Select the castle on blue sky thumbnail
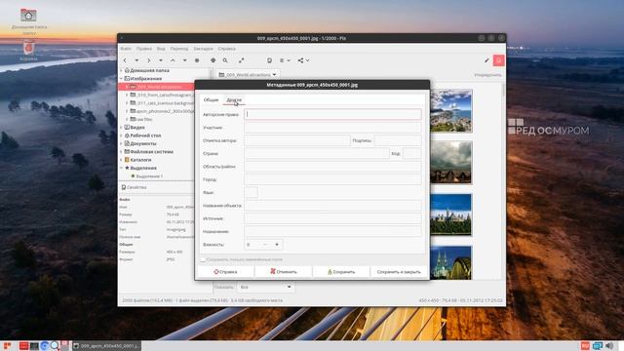624x351 pixels. click(x=450, y=214)
